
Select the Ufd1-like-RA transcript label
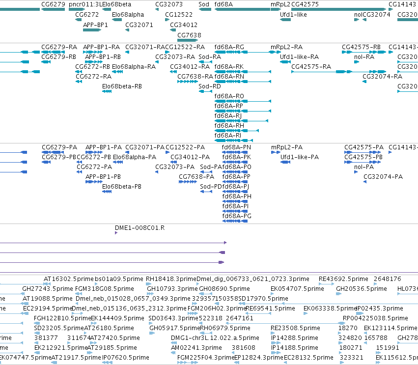pyautogui.click(x=299, y=57)
